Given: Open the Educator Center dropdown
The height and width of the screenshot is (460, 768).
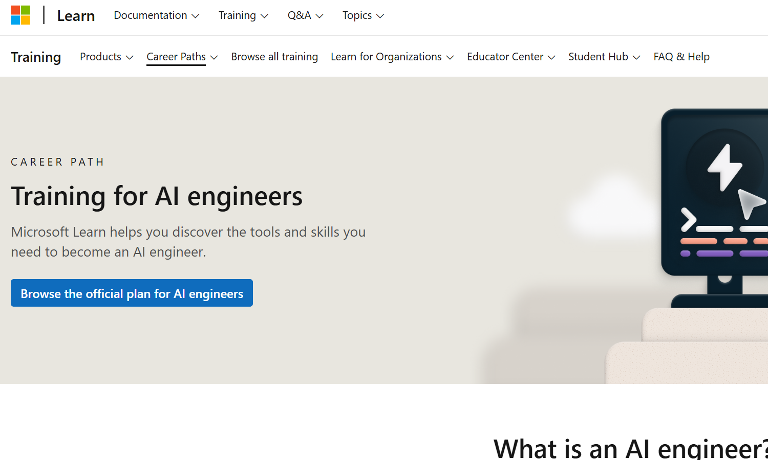Looking at the screenshot, I should (x=511, y=57).
